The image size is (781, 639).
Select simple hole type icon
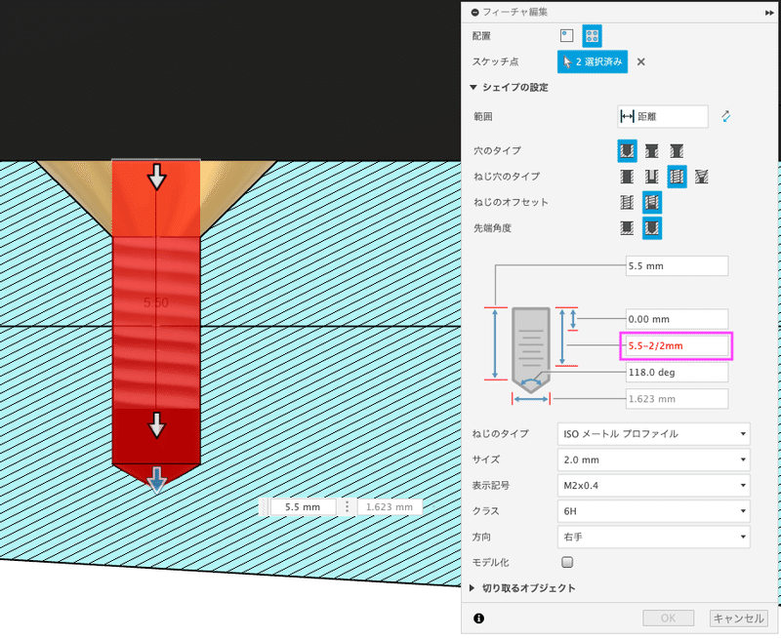tap(627, 151)
